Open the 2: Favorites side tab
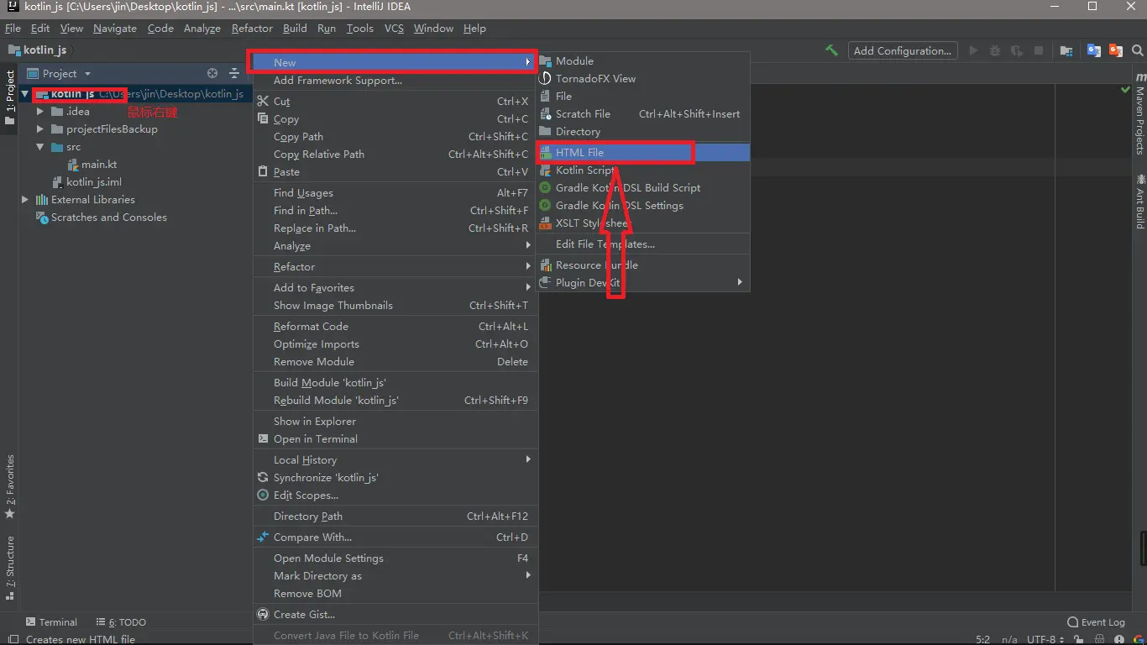This screenshot has height=645, width=1147. tap(10, 487)
